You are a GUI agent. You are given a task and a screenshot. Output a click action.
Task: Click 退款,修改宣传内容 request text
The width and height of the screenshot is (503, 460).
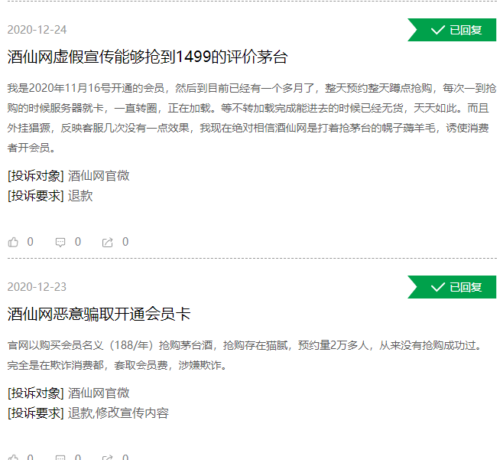tap(118, 413)
